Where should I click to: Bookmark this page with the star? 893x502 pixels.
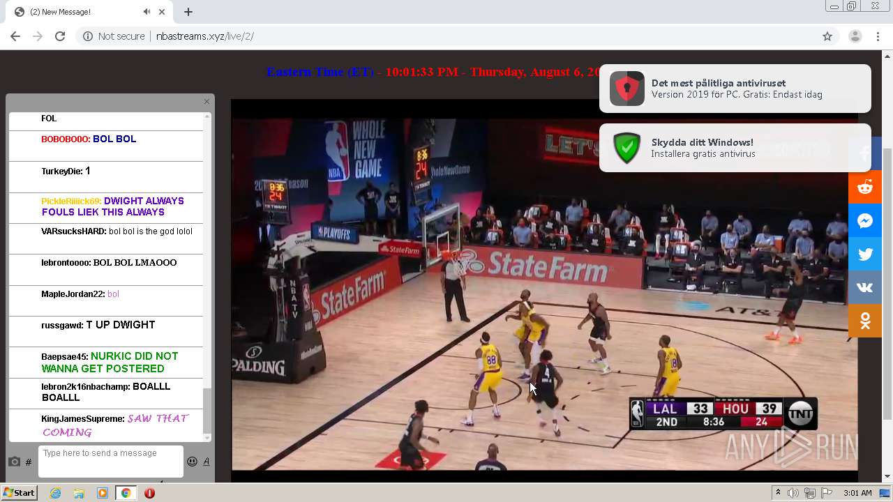pyautogui.click(x=827, y=36)
